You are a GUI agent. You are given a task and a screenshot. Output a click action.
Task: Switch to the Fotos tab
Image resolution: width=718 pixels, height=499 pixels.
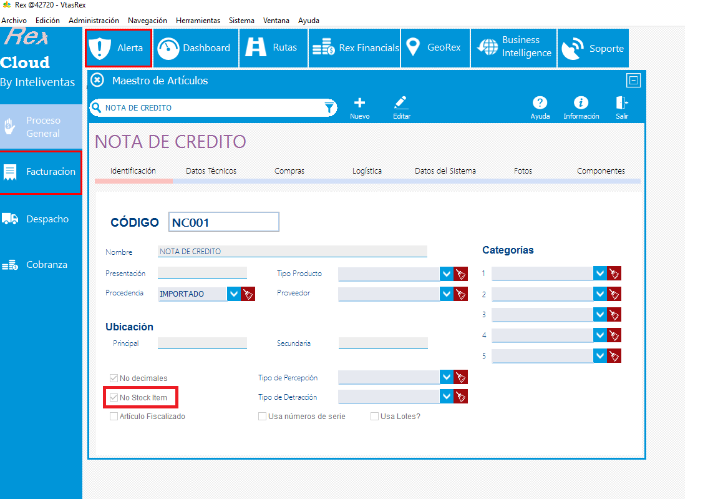click(x=523, y=171)
